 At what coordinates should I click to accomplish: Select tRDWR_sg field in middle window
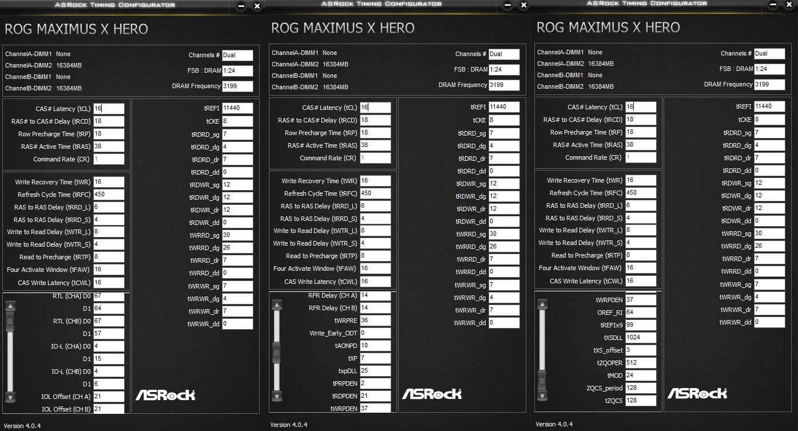[504, 184]
